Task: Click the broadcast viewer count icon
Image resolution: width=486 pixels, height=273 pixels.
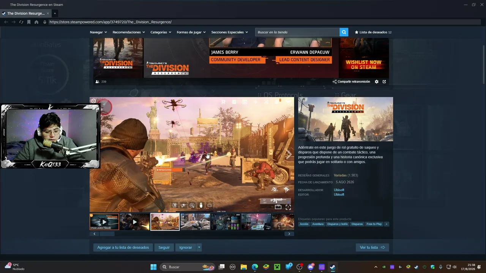Action: coord(98,82)
